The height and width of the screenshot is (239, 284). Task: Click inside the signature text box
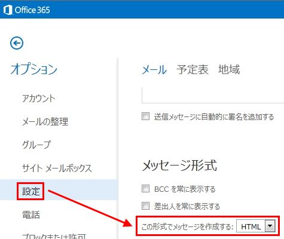pyautogui.click(x=213, y=95)
